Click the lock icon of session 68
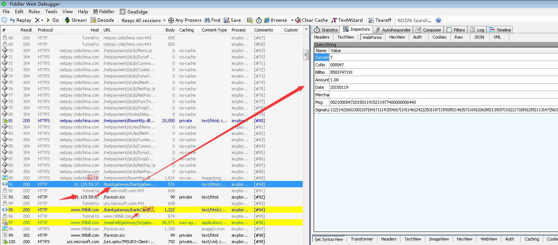 (5, 38)
